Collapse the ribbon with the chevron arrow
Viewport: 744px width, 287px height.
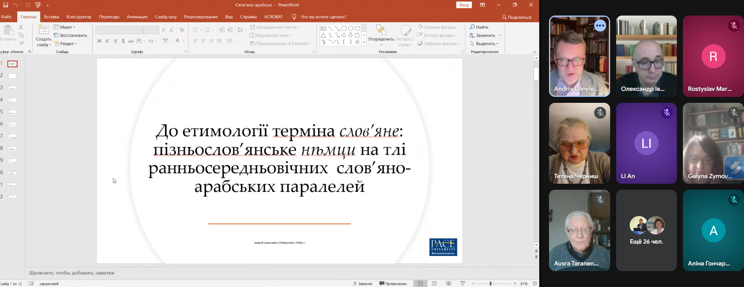coord(534,52)
